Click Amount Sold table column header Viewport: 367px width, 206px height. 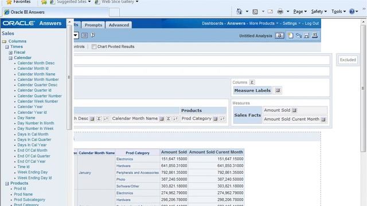[174, 152]
